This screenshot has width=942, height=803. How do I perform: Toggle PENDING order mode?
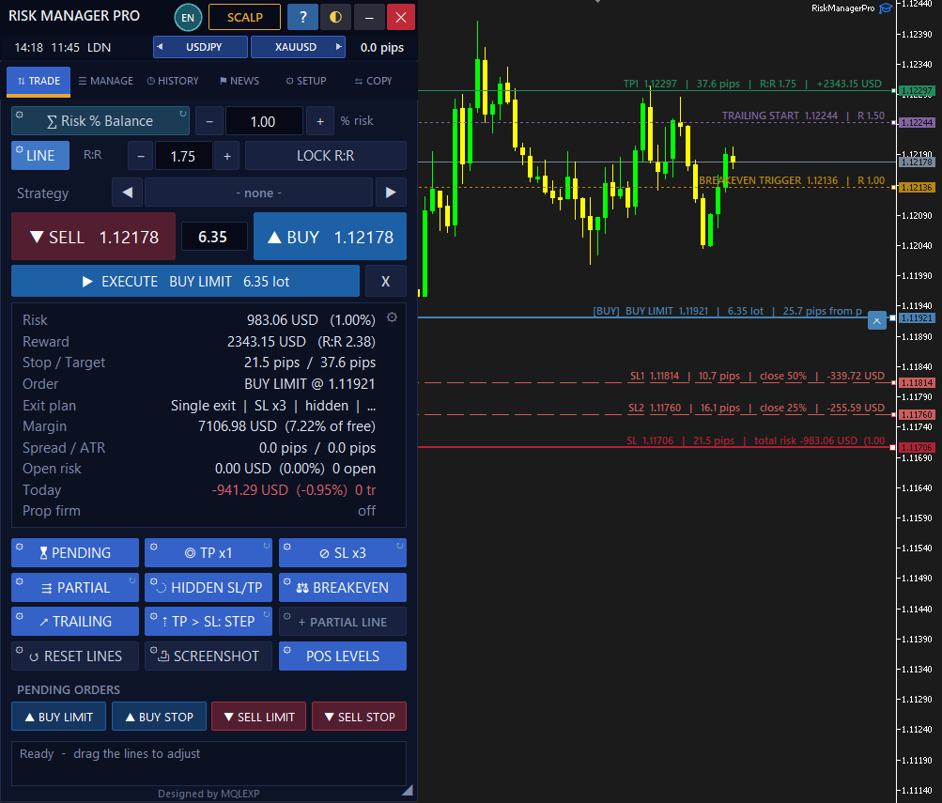pyautogui.click(x=75, y=552)
